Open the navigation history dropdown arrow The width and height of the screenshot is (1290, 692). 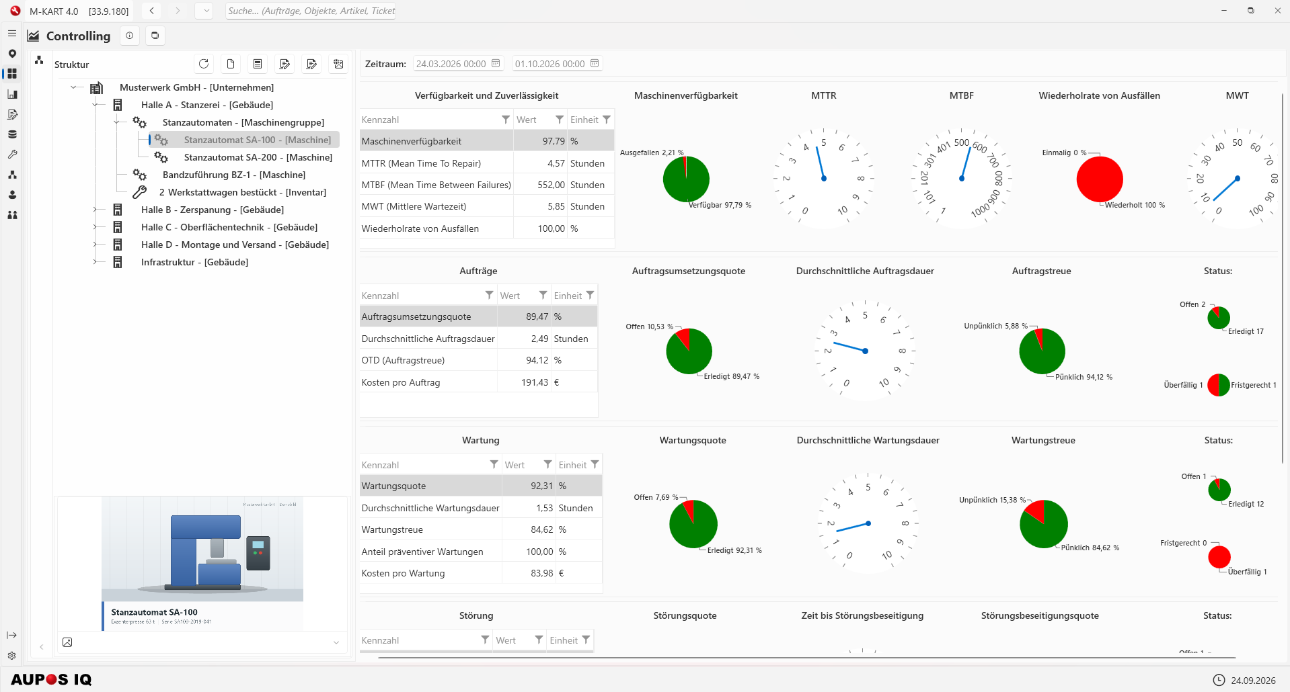coord(206,11)
